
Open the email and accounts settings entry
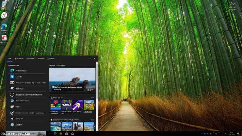pyautogui.click(x=27, y=83)
